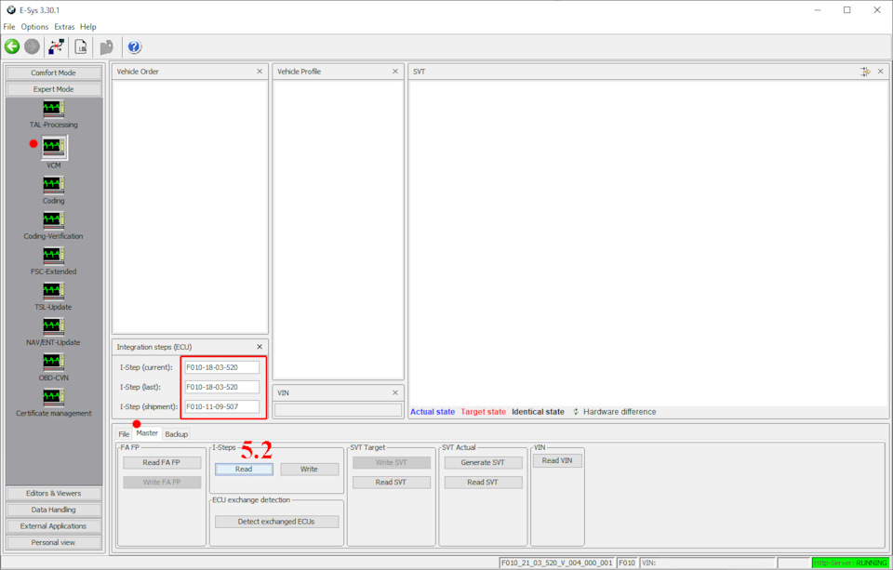This screenshot has width=893, height=570.
Task: Click the F010 status bar cell
Action: point(627,563)
